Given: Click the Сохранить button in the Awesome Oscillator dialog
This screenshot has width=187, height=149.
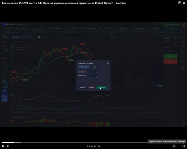Looking at the screenshot, I should coord(101,88).
